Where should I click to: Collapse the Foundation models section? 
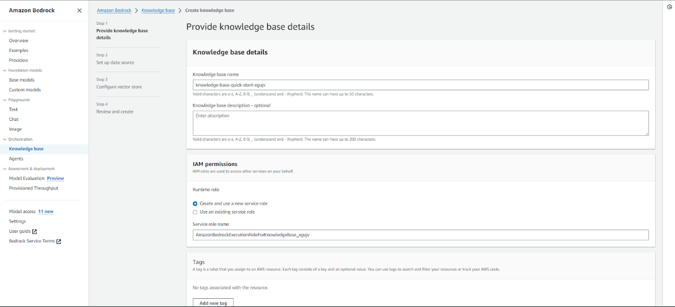pos(5,70)
